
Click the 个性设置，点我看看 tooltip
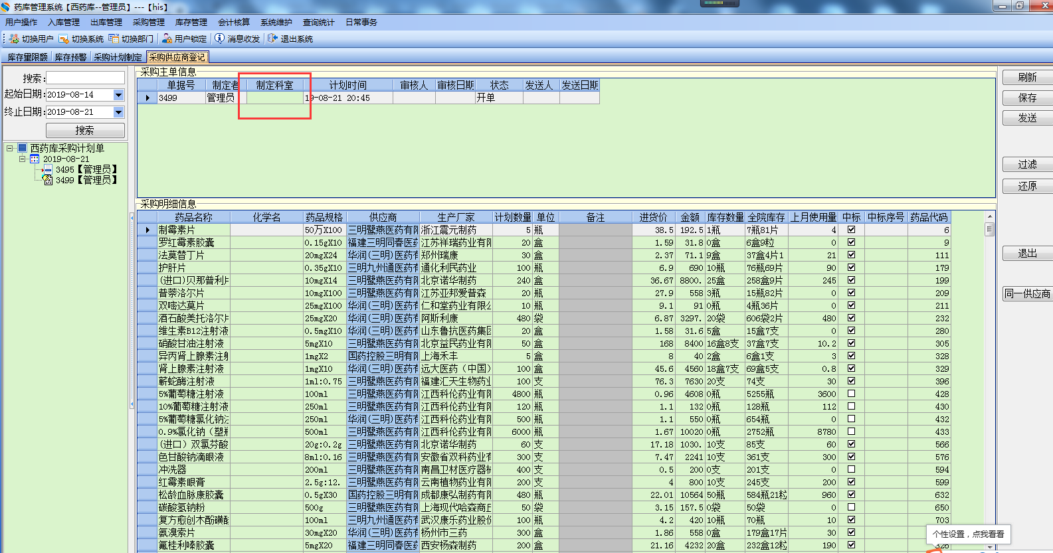968,534
